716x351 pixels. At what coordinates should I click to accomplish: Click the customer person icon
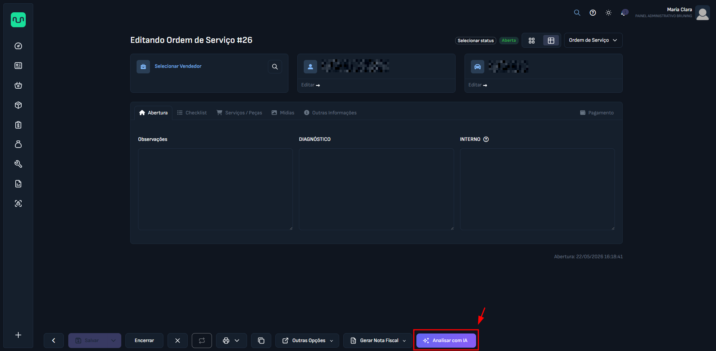[310, 67]
